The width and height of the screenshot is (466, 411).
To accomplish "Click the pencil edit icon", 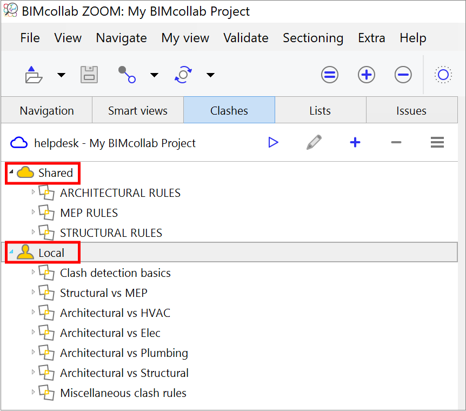I will [314, 142].
